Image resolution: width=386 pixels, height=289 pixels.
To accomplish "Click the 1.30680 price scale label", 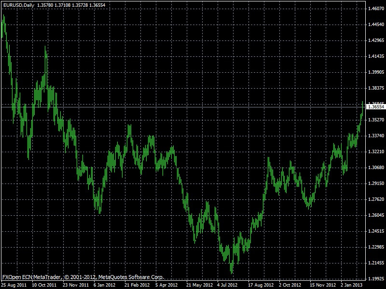I will point(376,168).
